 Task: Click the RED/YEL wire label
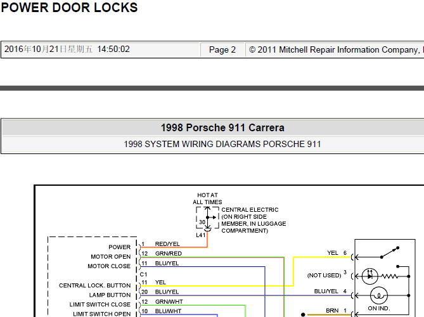[167, 244]
